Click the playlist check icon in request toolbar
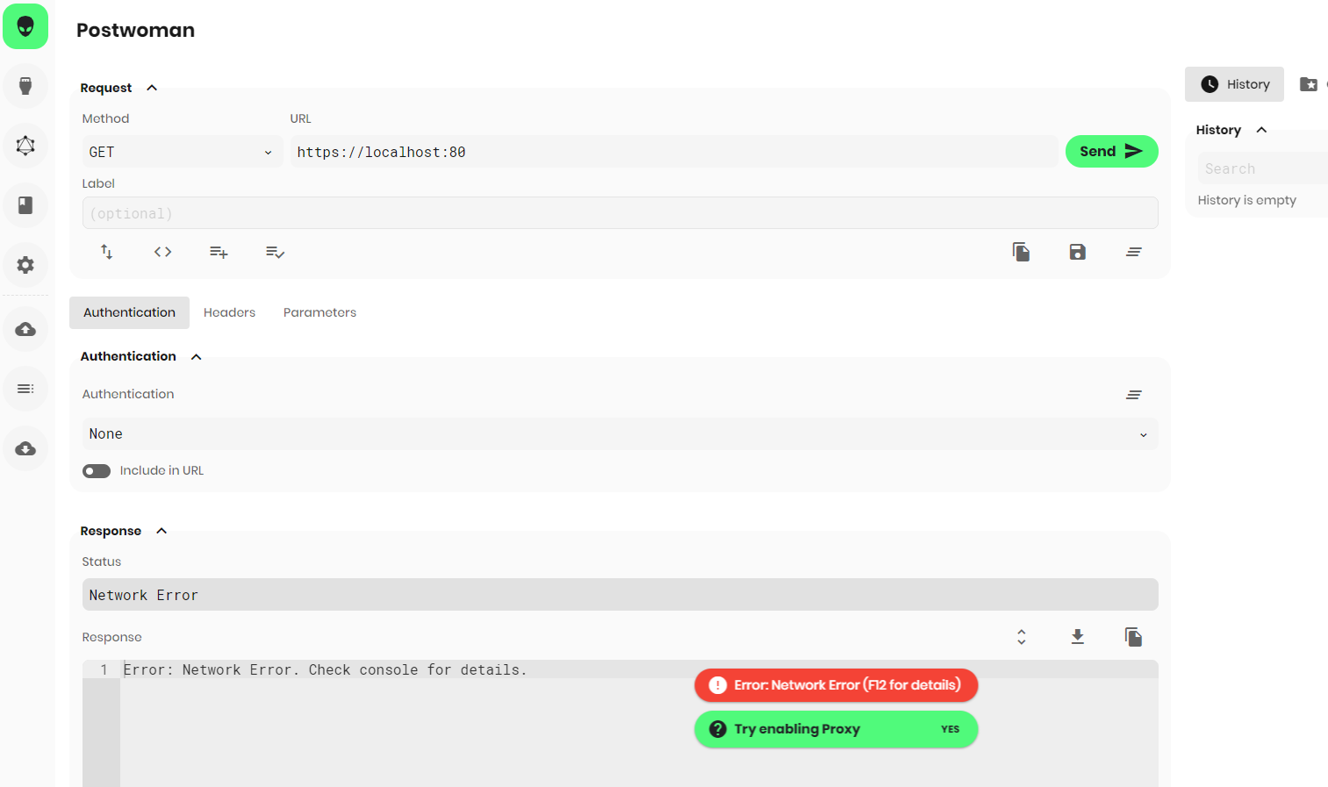1328x787 pixels. (x=276, y=252)
